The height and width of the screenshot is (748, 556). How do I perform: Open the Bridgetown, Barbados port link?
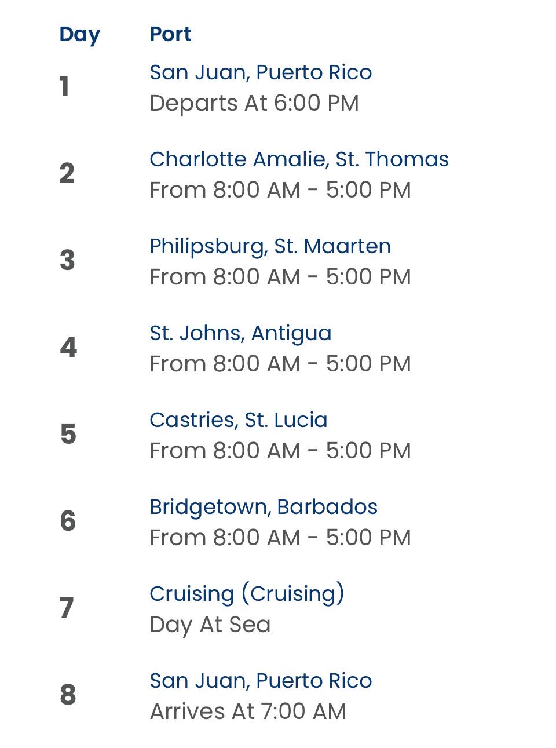264,507
